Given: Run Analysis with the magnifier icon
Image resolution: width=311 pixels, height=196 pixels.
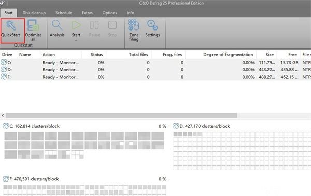Looking at the screenshot, I should click(x=57, y=25).
